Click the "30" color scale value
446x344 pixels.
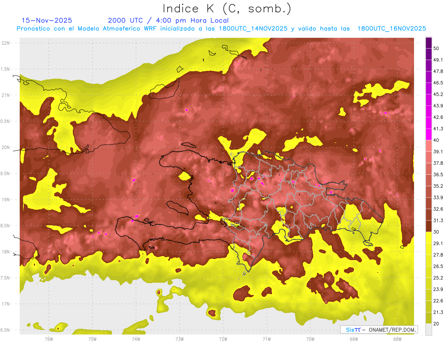click(x=436, y=232)
